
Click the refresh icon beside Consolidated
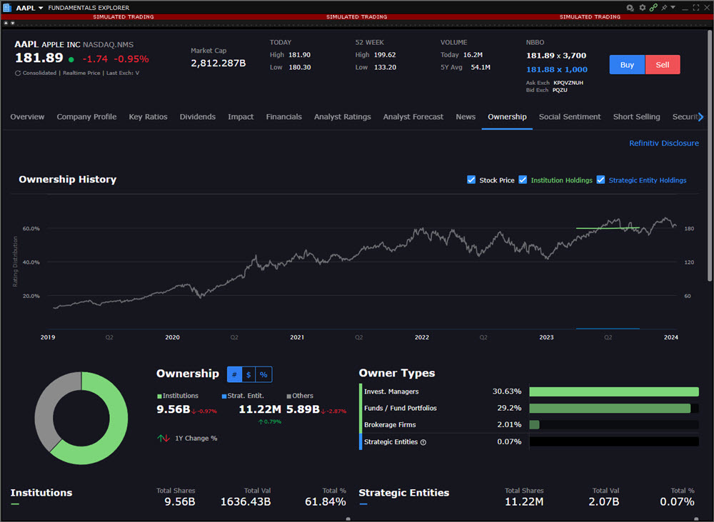(18, 73)
